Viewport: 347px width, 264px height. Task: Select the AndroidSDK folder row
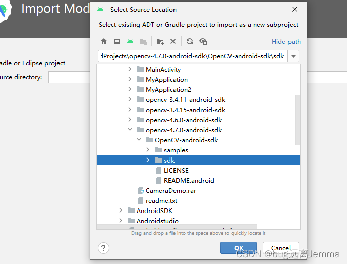coord(198,210)
